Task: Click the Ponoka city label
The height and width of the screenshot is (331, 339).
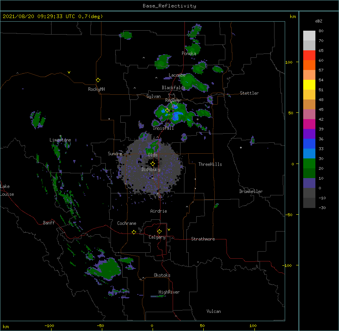Action: (x=189, y=53)
